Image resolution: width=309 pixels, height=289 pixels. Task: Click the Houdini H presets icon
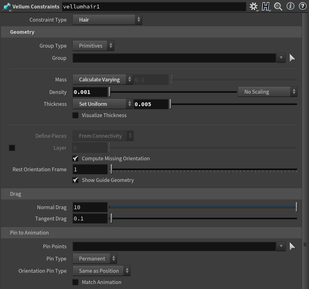(266, 7)
